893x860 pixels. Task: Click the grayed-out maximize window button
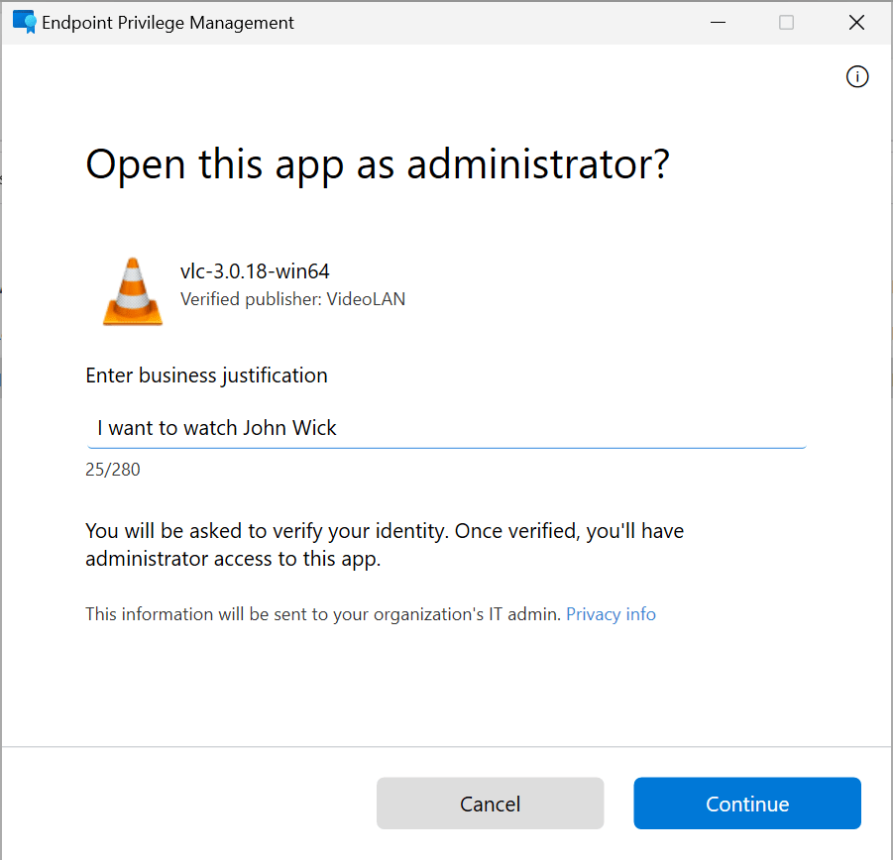click(x=786, y=22)
